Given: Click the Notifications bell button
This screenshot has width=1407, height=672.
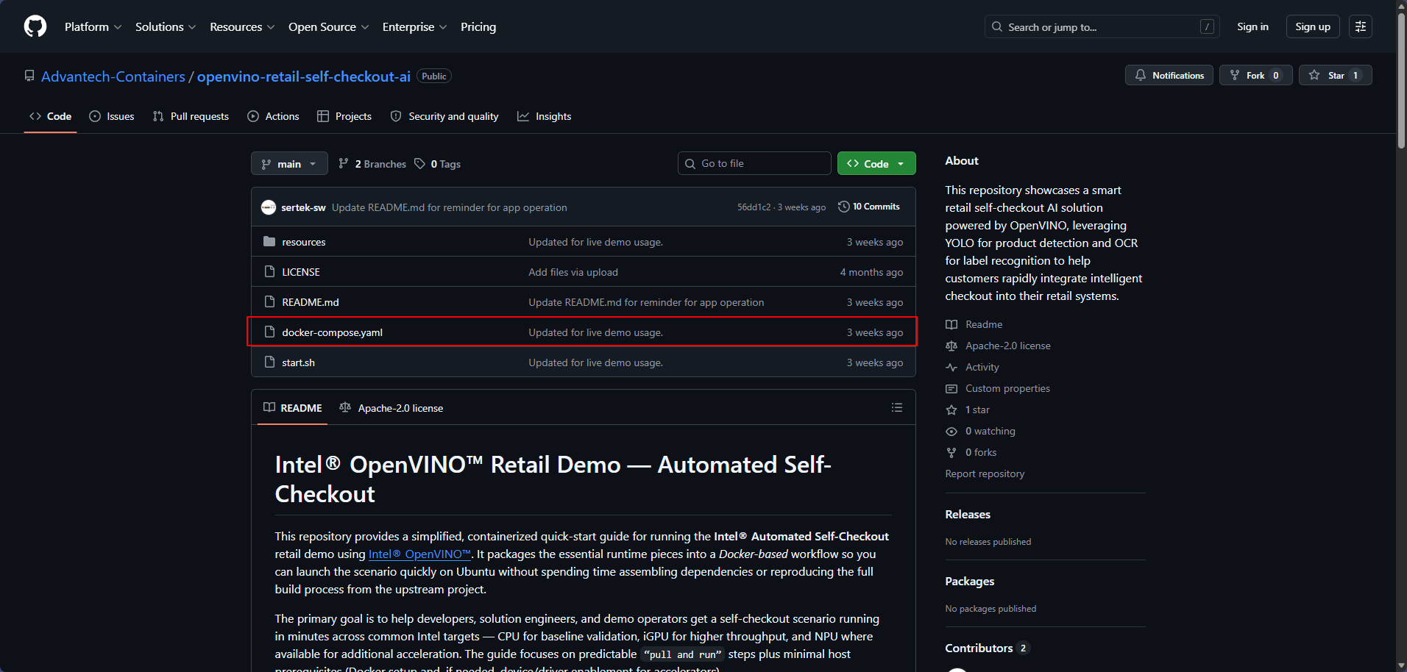Looking at the screenshot, I should point(1169,75).
